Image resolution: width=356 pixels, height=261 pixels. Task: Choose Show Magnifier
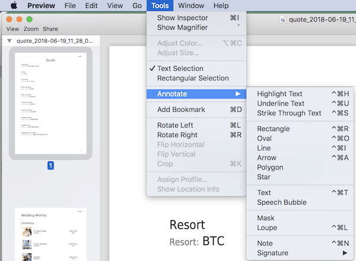click(196, 27)
